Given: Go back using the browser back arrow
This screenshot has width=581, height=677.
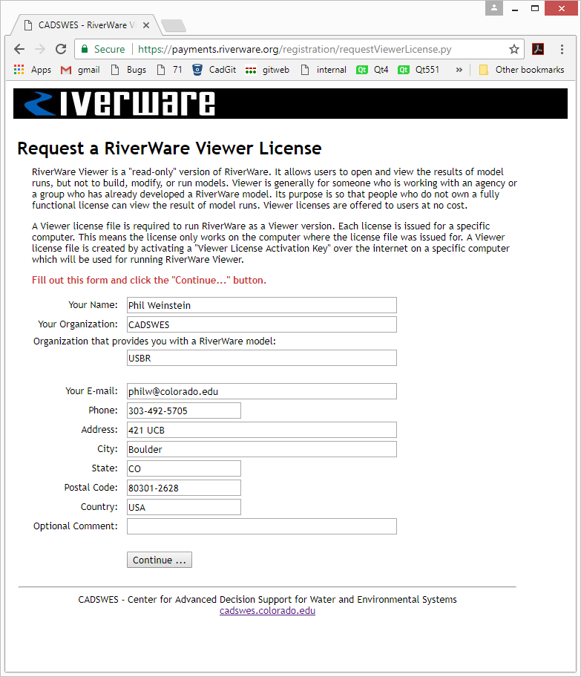Looking at the screenshot, I should click(x=19, y=49).
